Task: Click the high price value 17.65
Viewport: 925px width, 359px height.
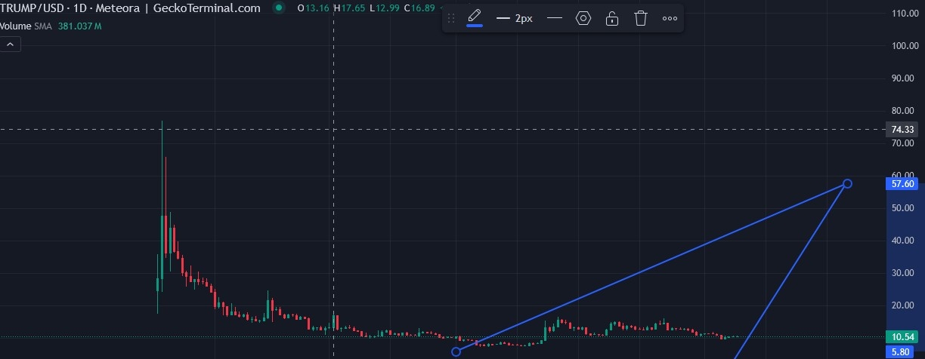Action: (354, 8)
